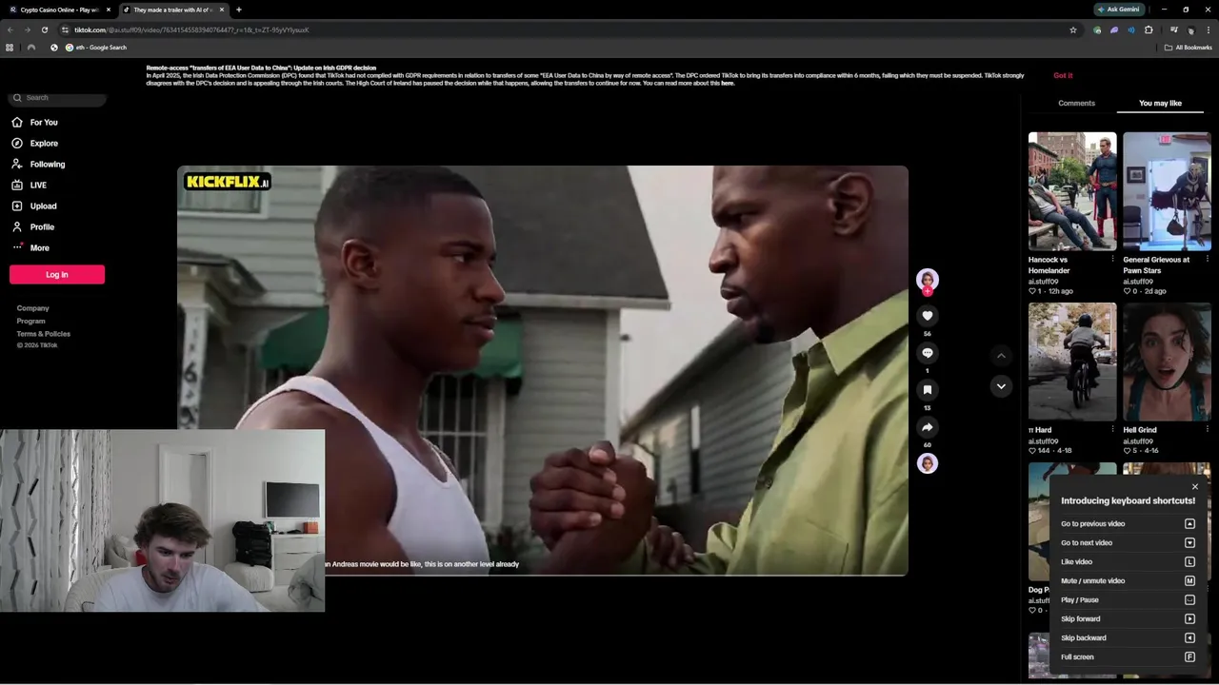Open options for Hell Grind video
1219x685 pixels.
click(x=1207, y=429)
